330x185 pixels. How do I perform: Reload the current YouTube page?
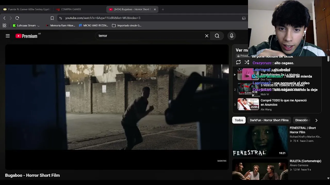pos(17,18)
